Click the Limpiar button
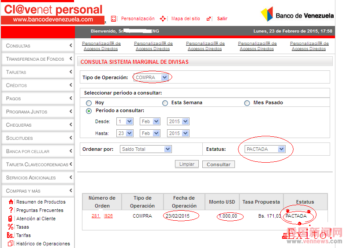The height and width of the screenshot is (248, 346). coord(187,164)
